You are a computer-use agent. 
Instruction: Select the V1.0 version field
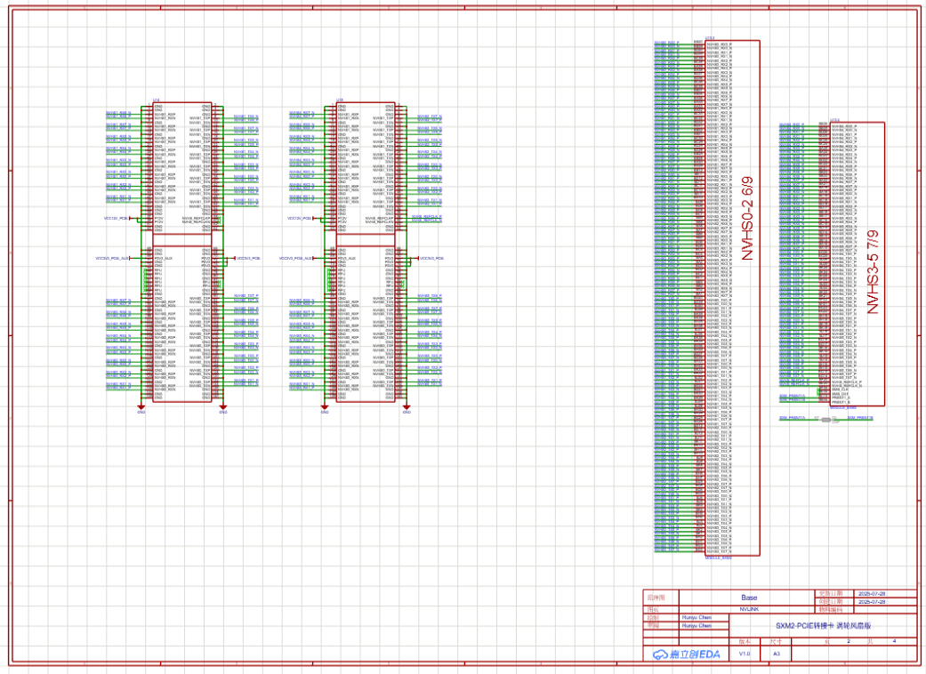[x=745, y=654]
